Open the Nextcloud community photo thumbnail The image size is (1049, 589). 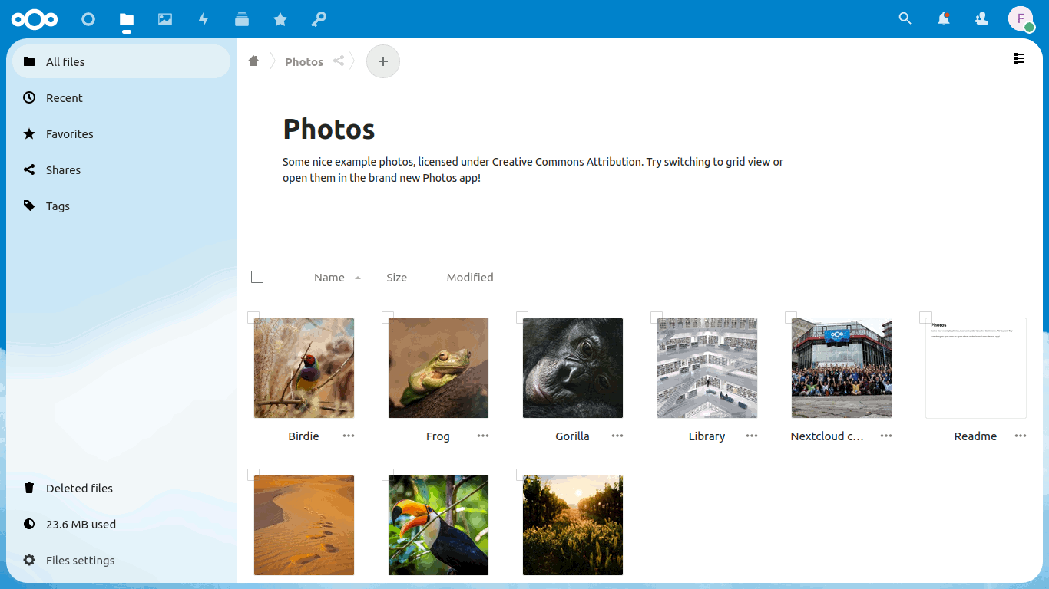point(842,368)
